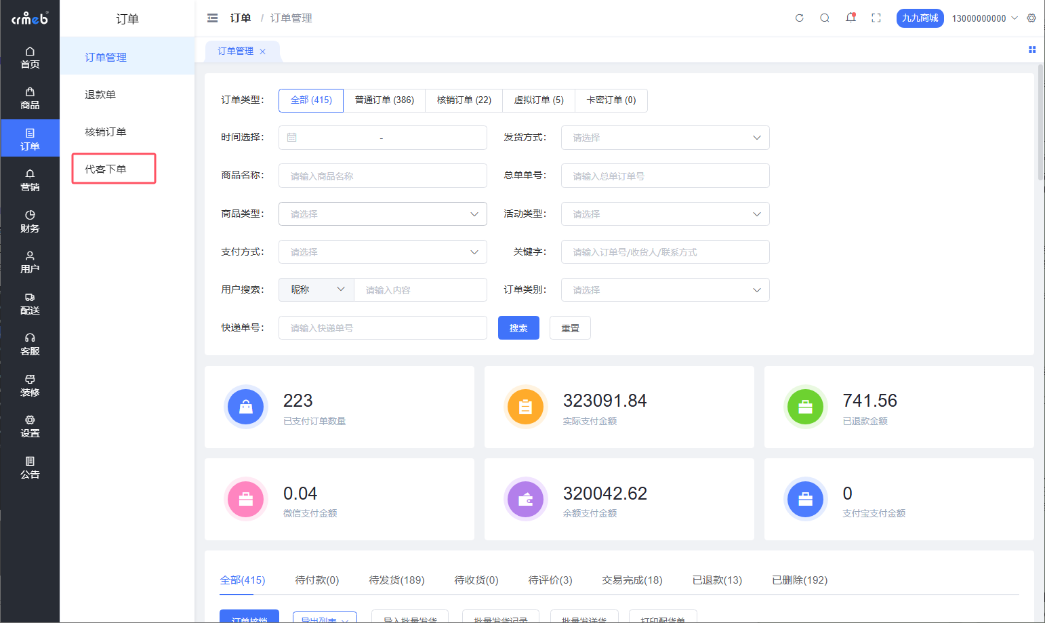The image size is (1045, 623).
Task: Switch to the 待付款(0) tab
Action: click(317, 580)
